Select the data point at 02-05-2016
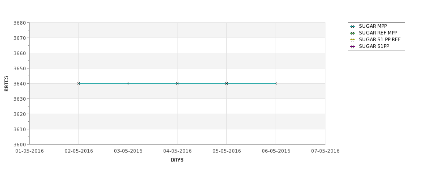Image resolution: width=437 pixels, height=192 pixels. coord(78,83)
